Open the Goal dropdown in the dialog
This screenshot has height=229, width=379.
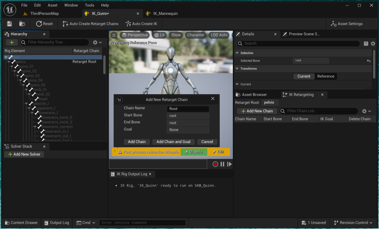click(x=188, y=130)
